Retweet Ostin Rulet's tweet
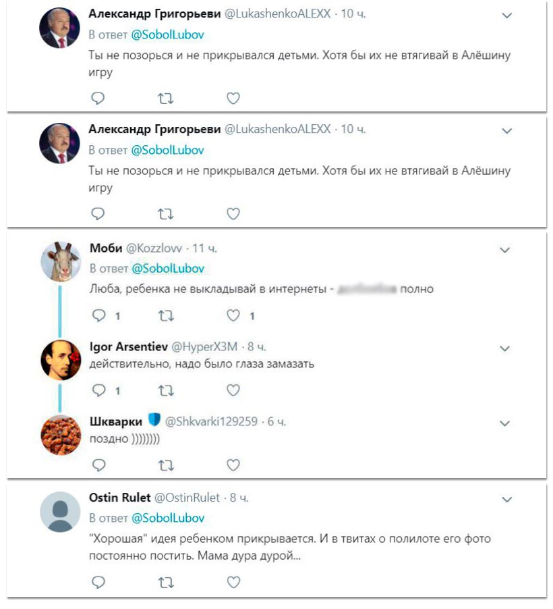Viewport: 553px width, 609px height. (165, 581)
